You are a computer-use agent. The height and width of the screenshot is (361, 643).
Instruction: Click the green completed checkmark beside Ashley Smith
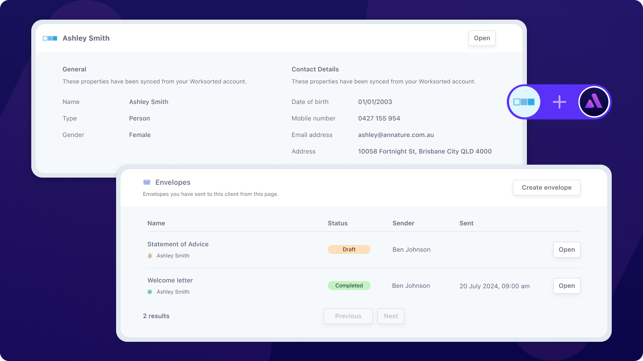pos(150,291)
